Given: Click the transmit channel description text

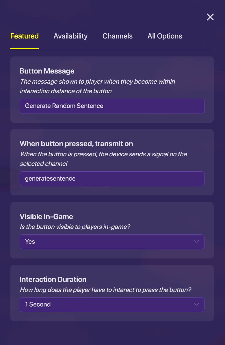Looking at the screenshot, I should point(103,159).
